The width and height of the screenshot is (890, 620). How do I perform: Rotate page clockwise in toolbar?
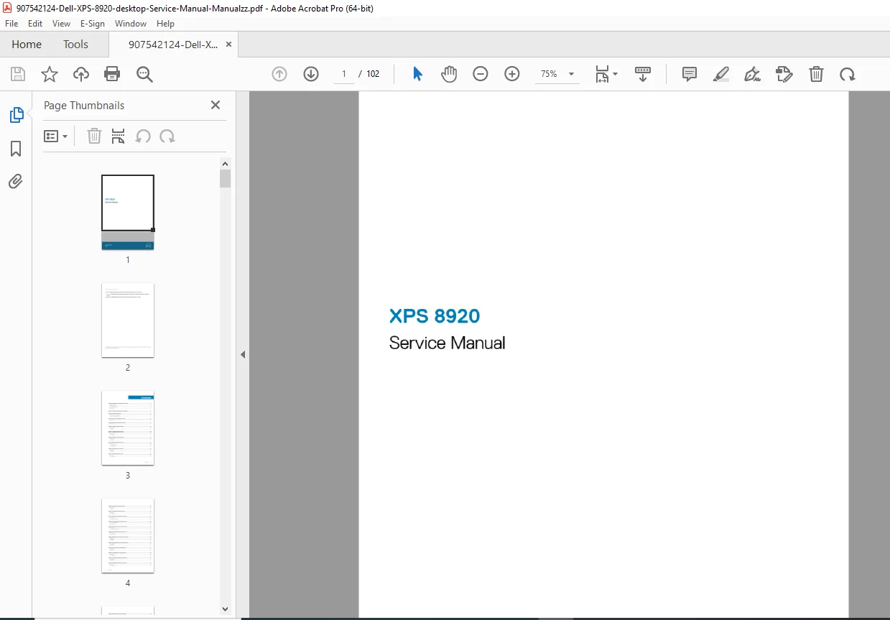pos(848,74)
